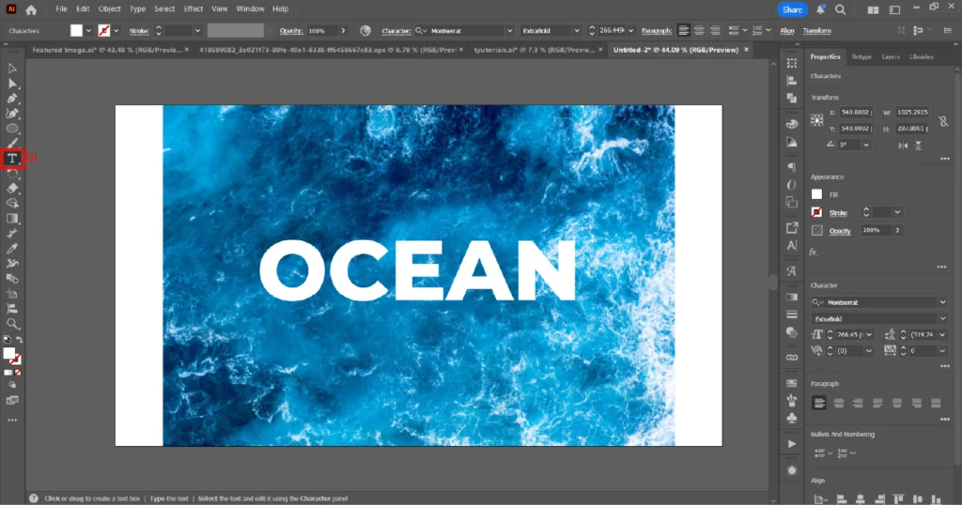Switch to the Layers panel tab
This screenshot has width=962, height=505.
(x=891, y=57)
